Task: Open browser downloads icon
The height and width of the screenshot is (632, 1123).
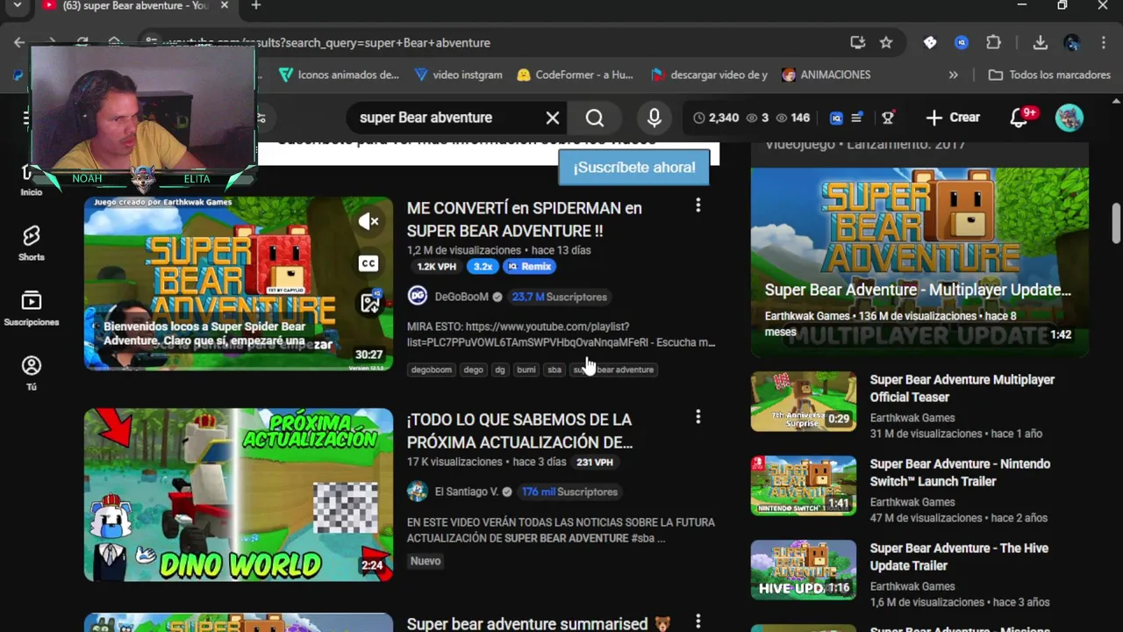Action: (x=1040, y=42)
